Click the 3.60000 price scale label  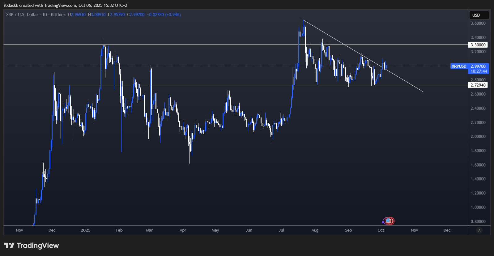(478, 23)
